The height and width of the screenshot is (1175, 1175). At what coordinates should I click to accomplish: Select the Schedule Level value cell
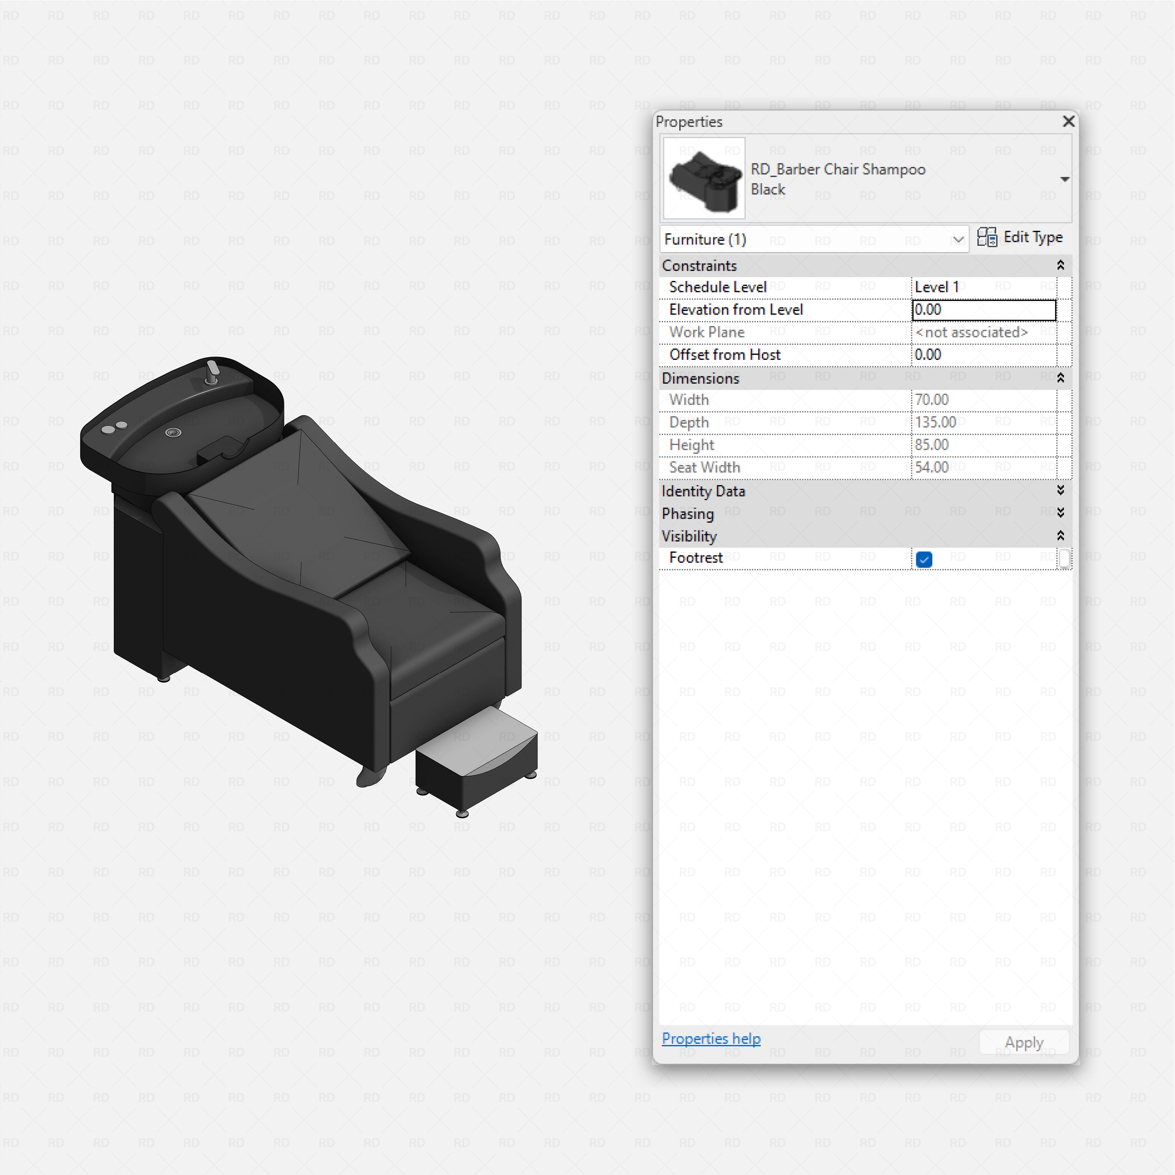[983, 287]
